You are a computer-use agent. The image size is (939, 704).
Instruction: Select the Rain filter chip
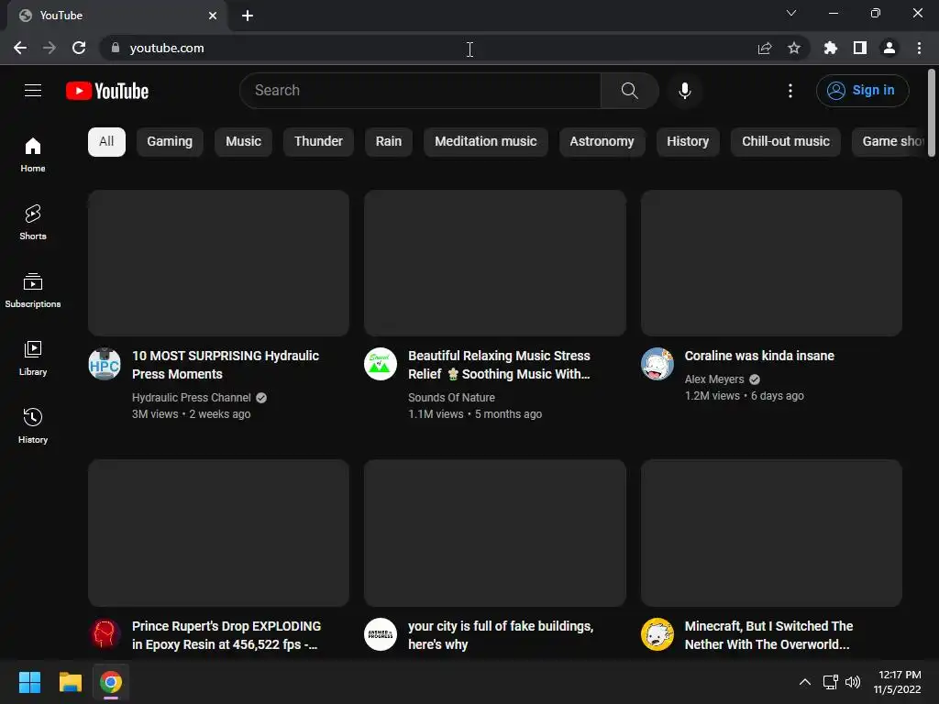[x=389, y=142]
